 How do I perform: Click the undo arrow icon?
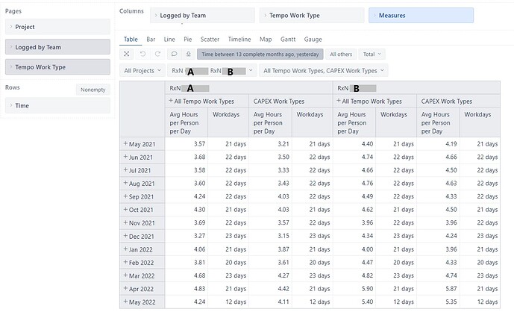142,54
